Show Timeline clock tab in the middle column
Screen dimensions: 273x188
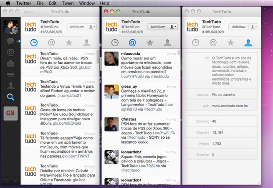[x=115, y=43]
